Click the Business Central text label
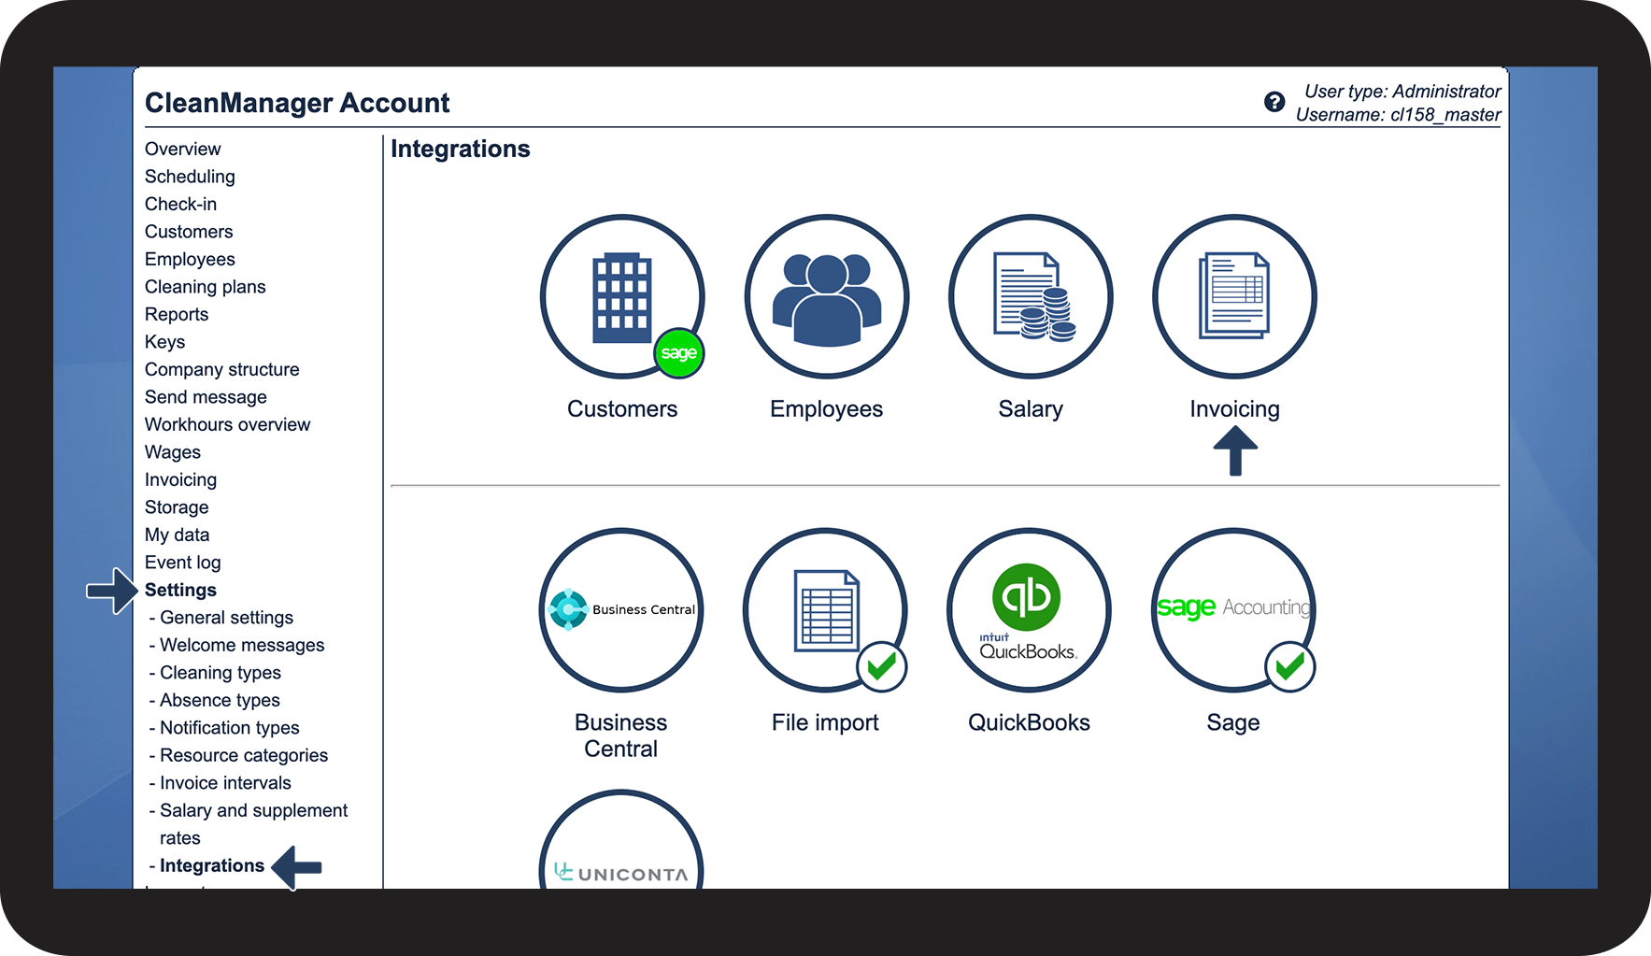Viewport: 1651px width, 956px height. pos(621,735)
